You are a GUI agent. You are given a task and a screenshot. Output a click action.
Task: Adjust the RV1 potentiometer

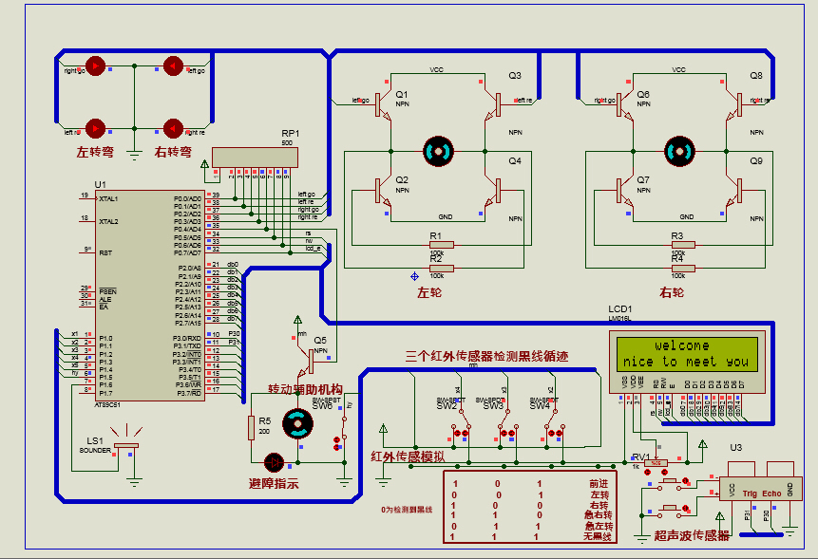[x=656, y=462]
